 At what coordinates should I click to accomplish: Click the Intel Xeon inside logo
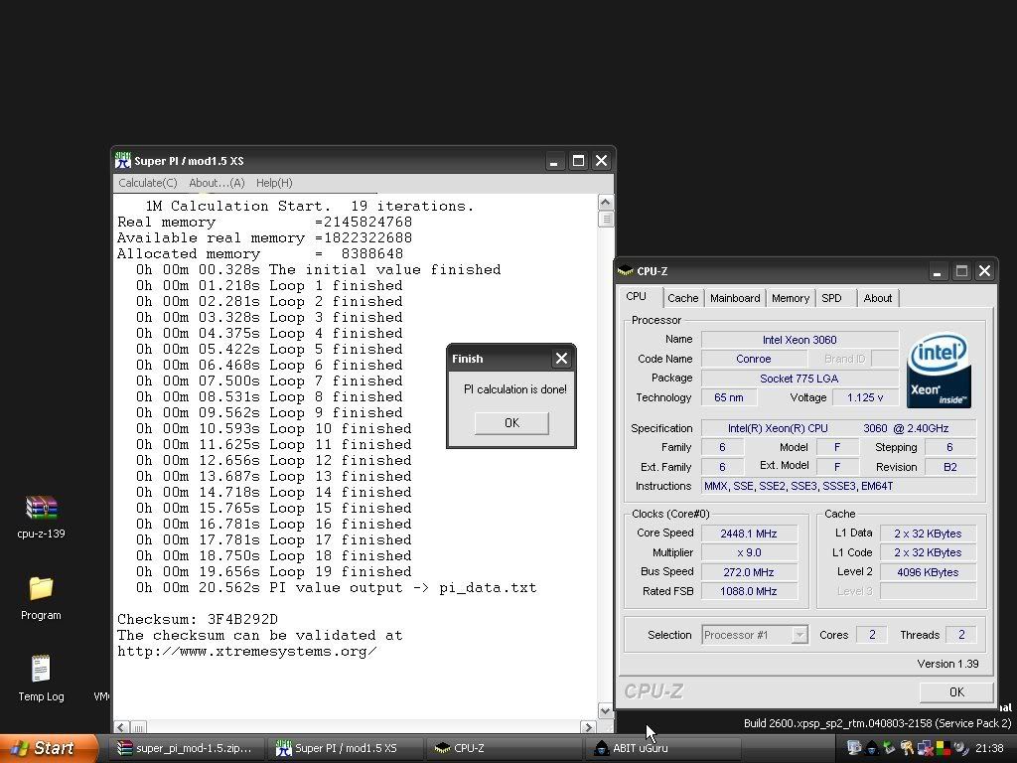pos(939,371)
